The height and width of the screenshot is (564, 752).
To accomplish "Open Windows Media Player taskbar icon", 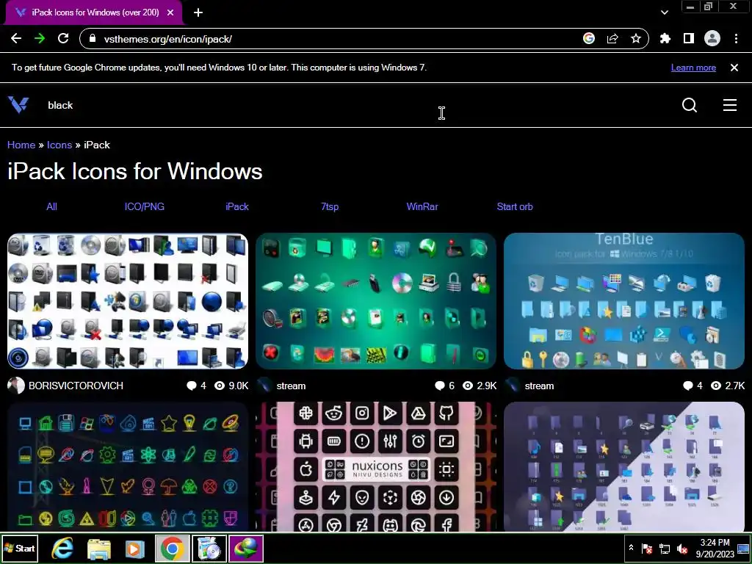I will point(135,549).
